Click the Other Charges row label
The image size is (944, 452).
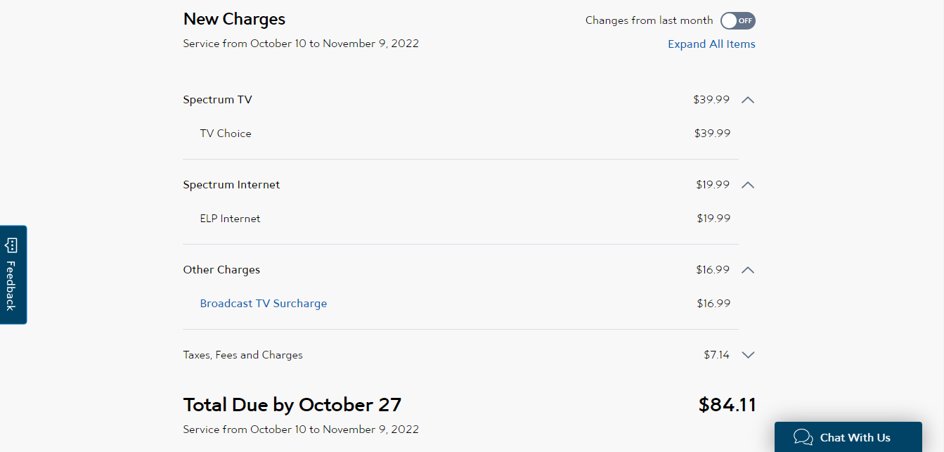(x=221, y=270)
